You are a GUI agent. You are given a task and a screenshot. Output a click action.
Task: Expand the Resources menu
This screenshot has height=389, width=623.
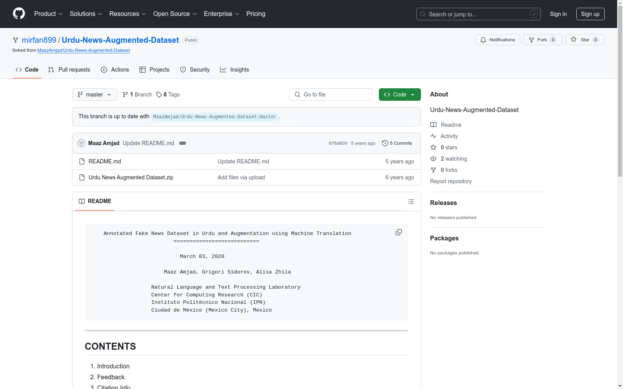128,14
